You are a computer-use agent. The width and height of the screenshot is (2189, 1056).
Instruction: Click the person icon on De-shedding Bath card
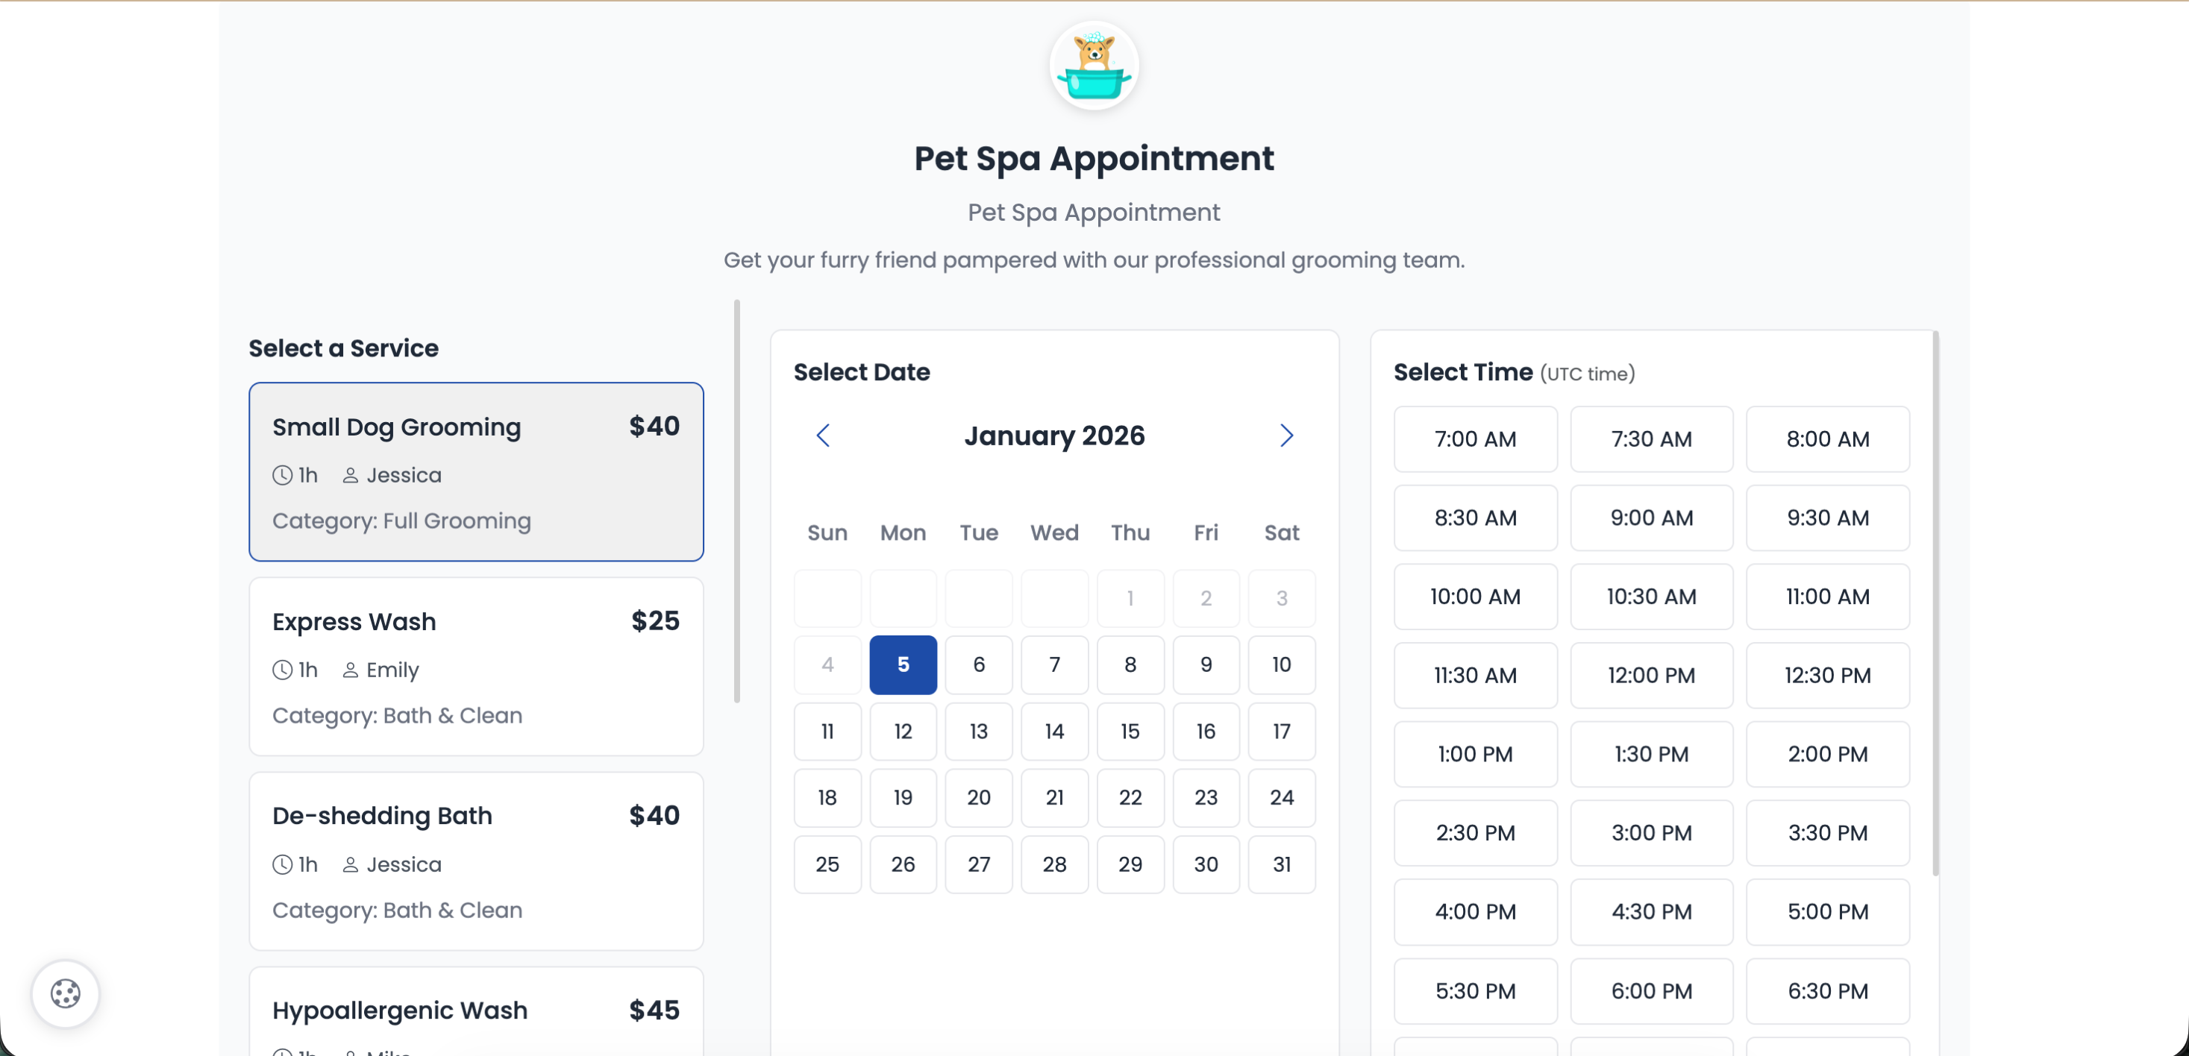[351, 864]
